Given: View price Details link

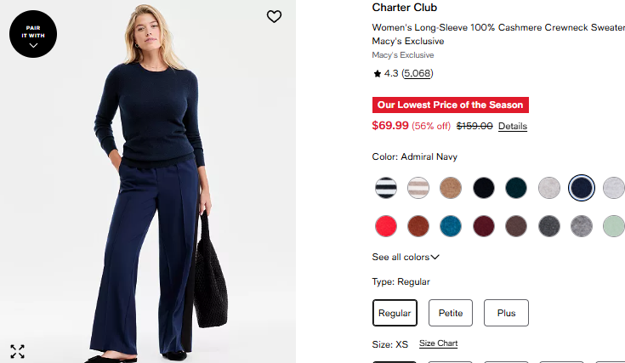Looking at the screenshot, I should point(513,126).
